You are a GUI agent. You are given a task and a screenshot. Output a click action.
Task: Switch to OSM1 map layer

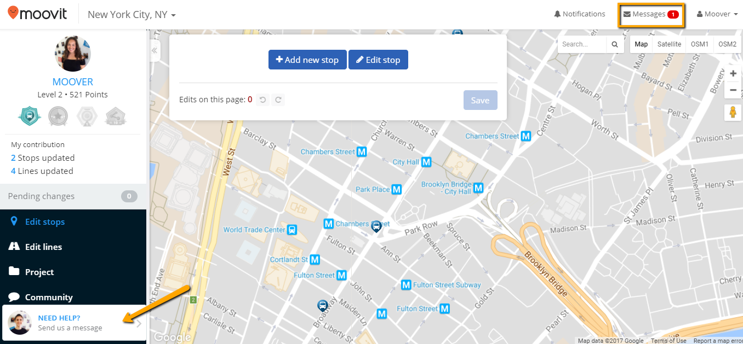point(700,44)
